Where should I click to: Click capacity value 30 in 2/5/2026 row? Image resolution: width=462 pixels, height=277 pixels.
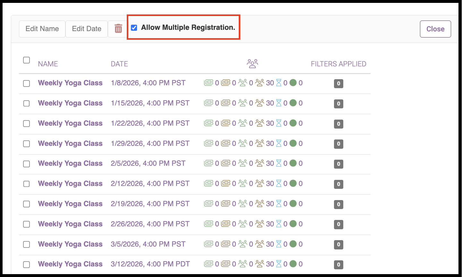click(x=270, y=164)
